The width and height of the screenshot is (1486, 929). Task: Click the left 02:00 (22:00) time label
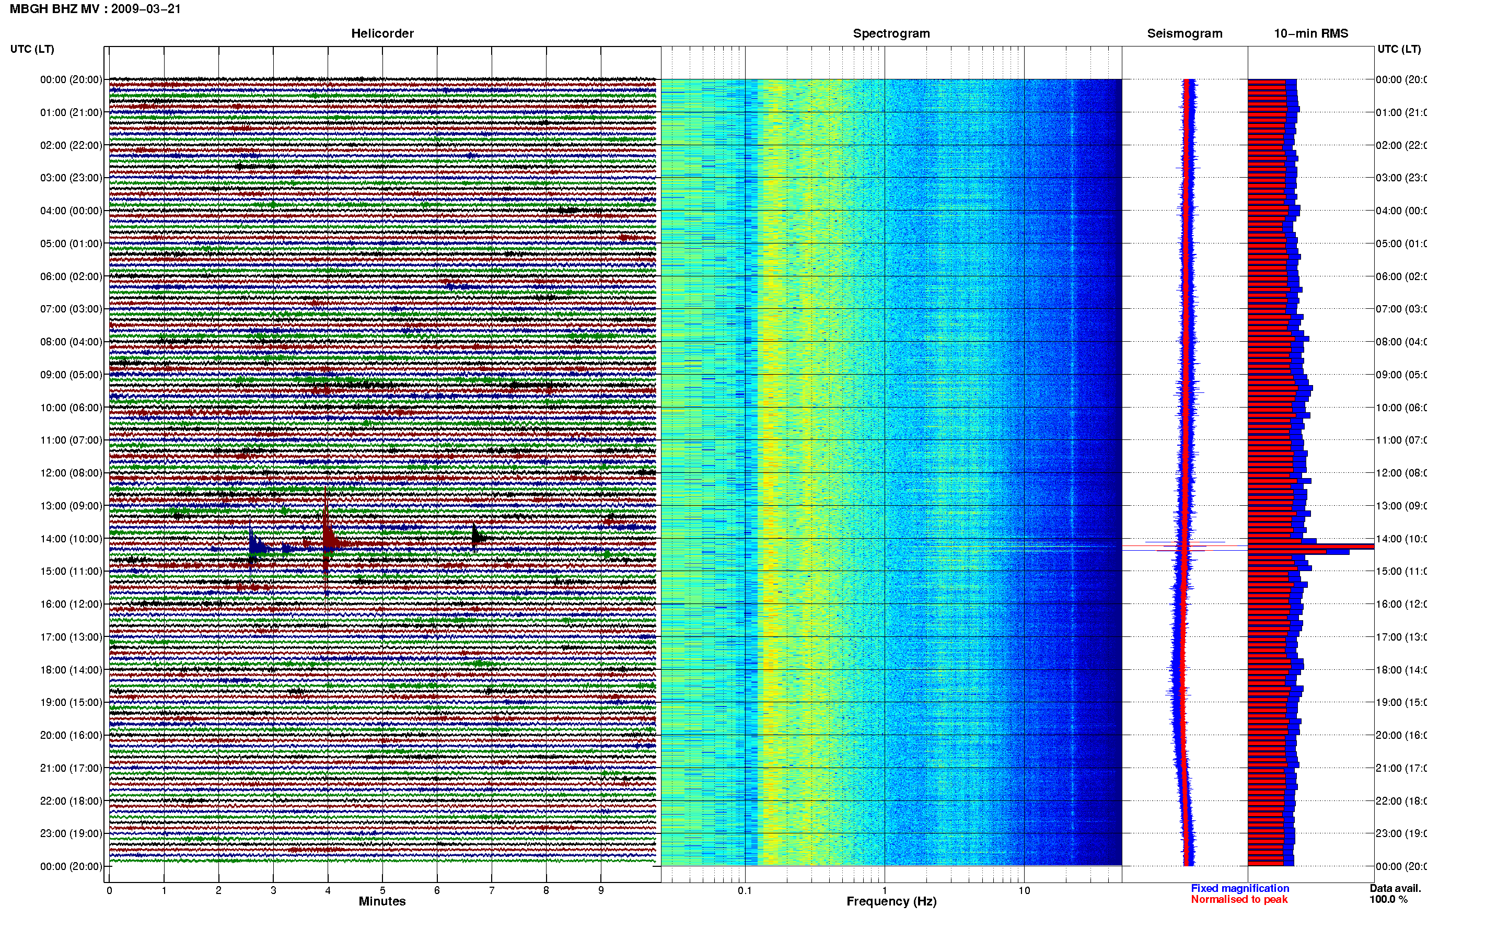tap(71, 146)
